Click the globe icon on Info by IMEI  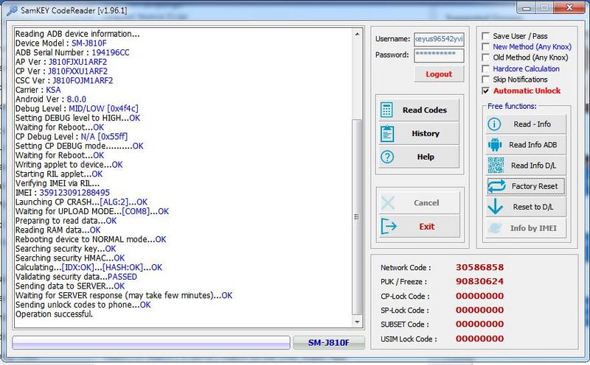pos(494,228)
